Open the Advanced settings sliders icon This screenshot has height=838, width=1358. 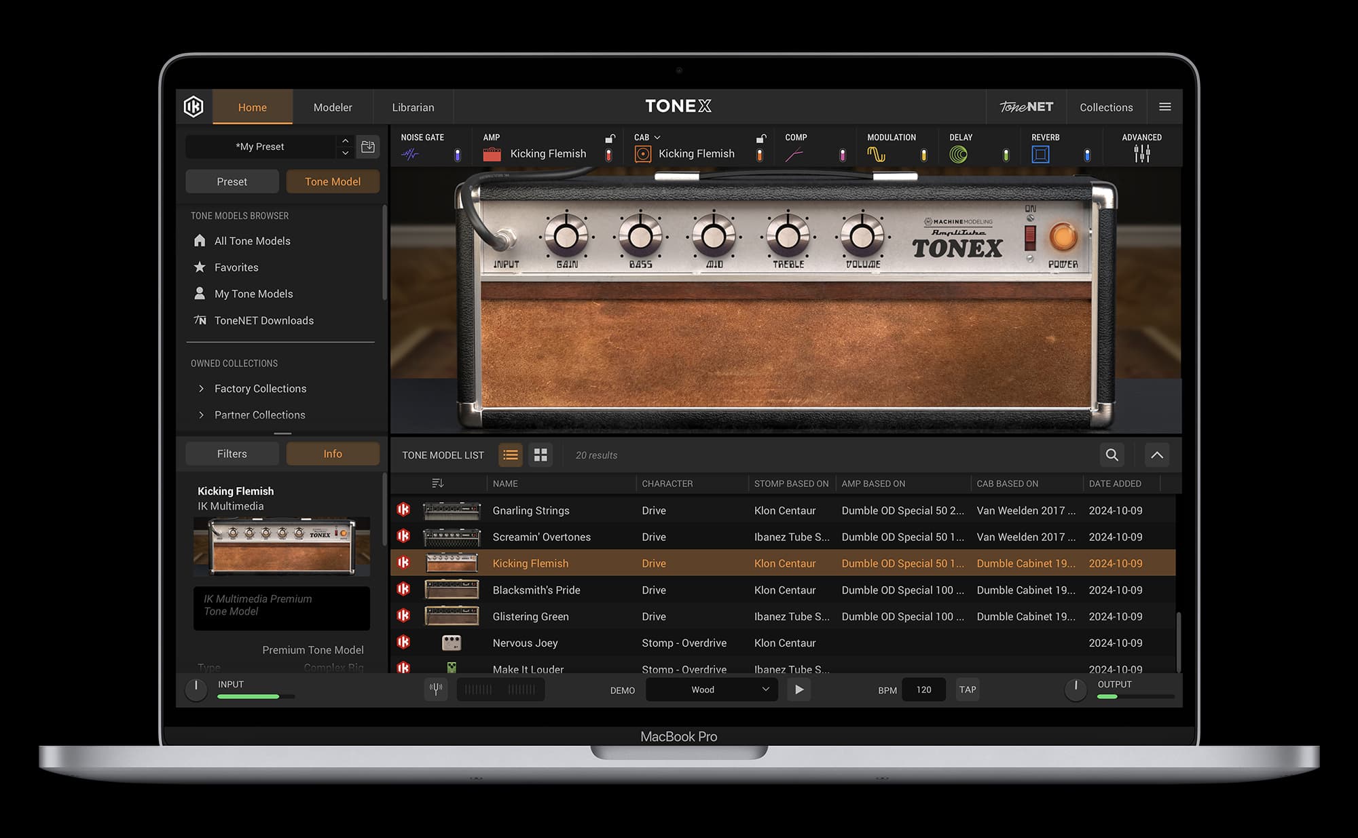tap(1143, 153)
